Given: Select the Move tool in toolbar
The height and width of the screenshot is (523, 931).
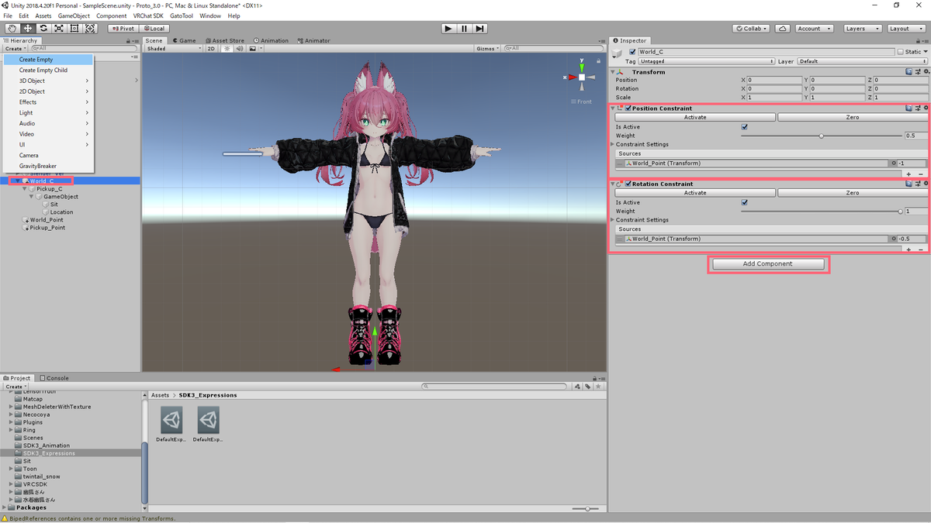Looking at the screenshot, I should point(28,28).
